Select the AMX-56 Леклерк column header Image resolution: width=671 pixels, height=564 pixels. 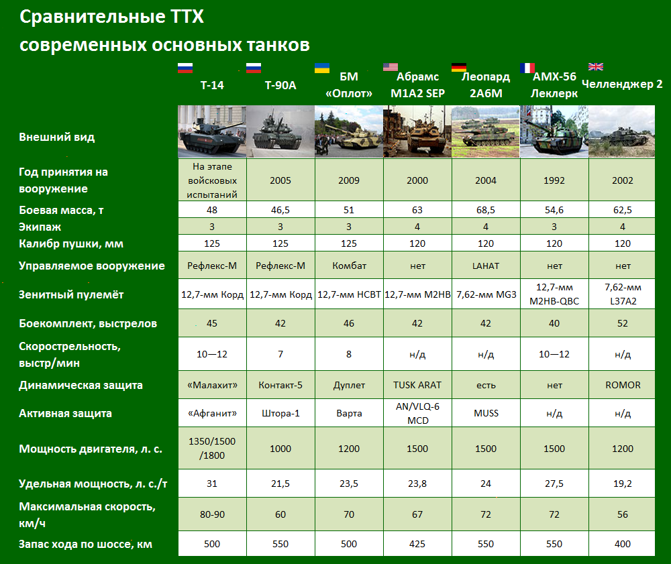(x=554, y=84)
